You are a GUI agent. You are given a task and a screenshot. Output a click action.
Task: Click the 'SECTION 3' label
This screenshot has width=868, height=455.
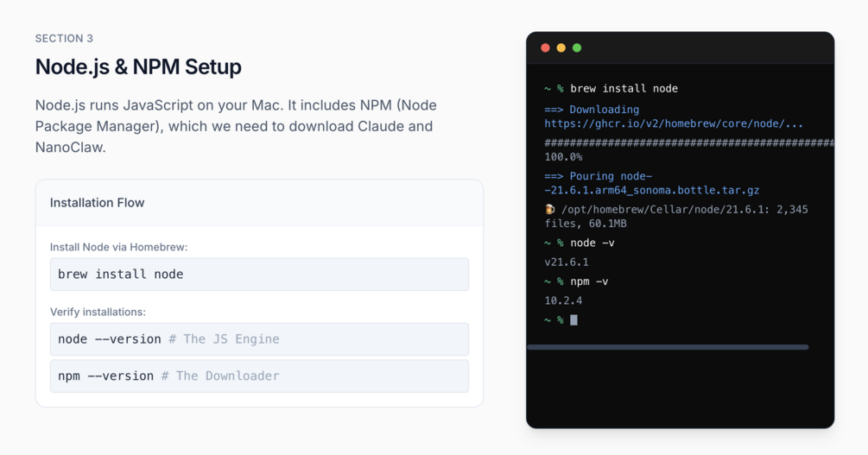[x=64, y=38]
